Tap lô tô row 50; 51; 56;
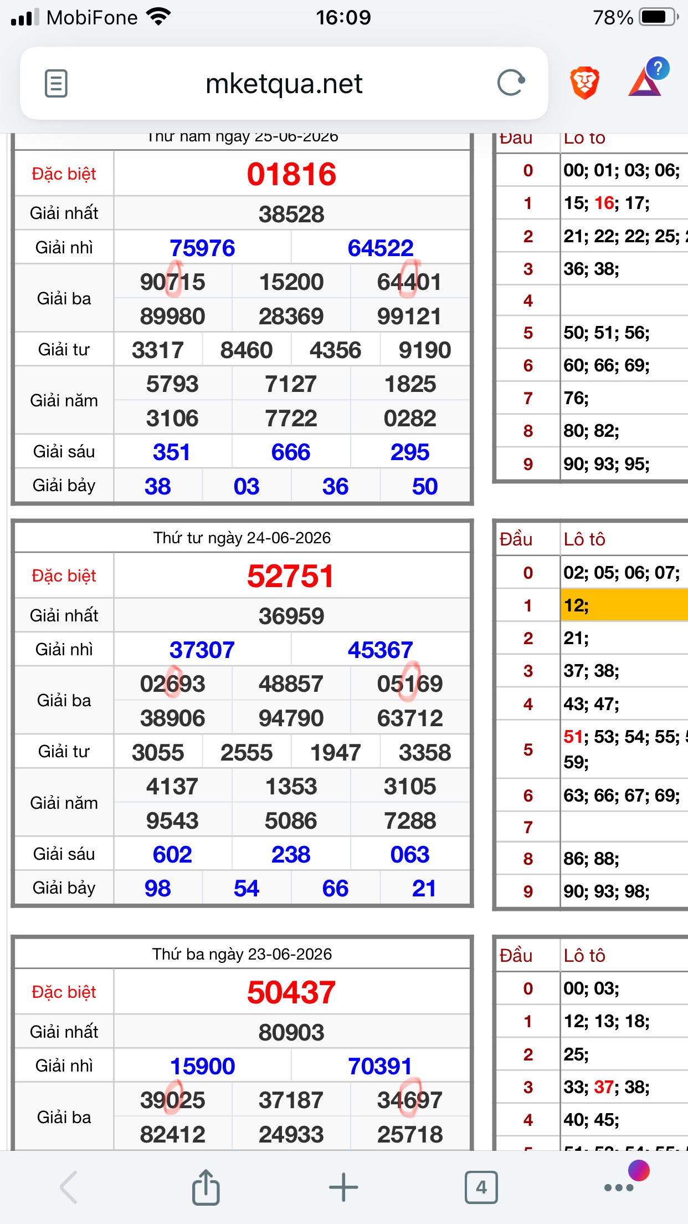The height and width of the screenshot is (1224, 688). point(607,333)
